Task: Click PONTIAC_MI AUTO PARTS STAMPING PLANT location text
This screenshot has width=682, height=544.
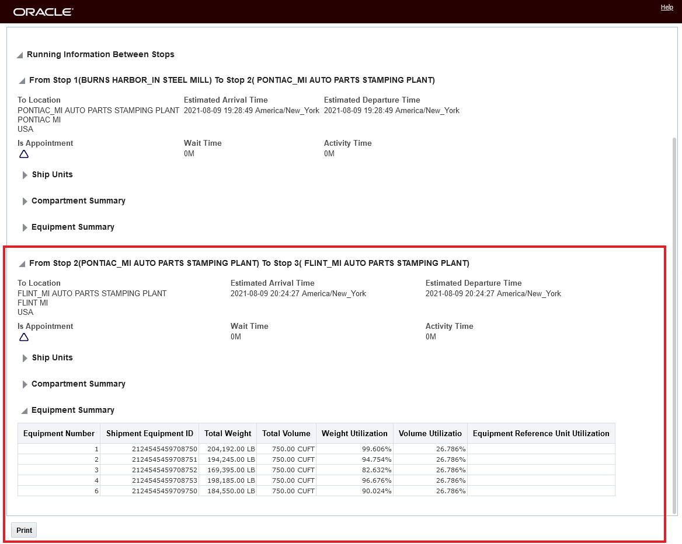Action: (98, 110)
